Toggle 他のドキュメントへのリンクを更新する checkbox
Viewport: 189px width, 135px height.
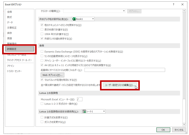(42, 25)
